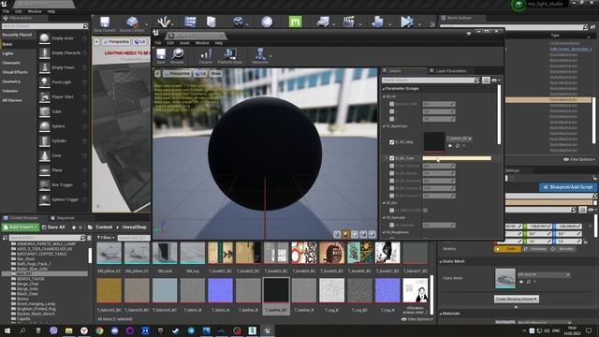
Task: Click Sphere Trigger in Place Actors list
Action: [63, 199]
